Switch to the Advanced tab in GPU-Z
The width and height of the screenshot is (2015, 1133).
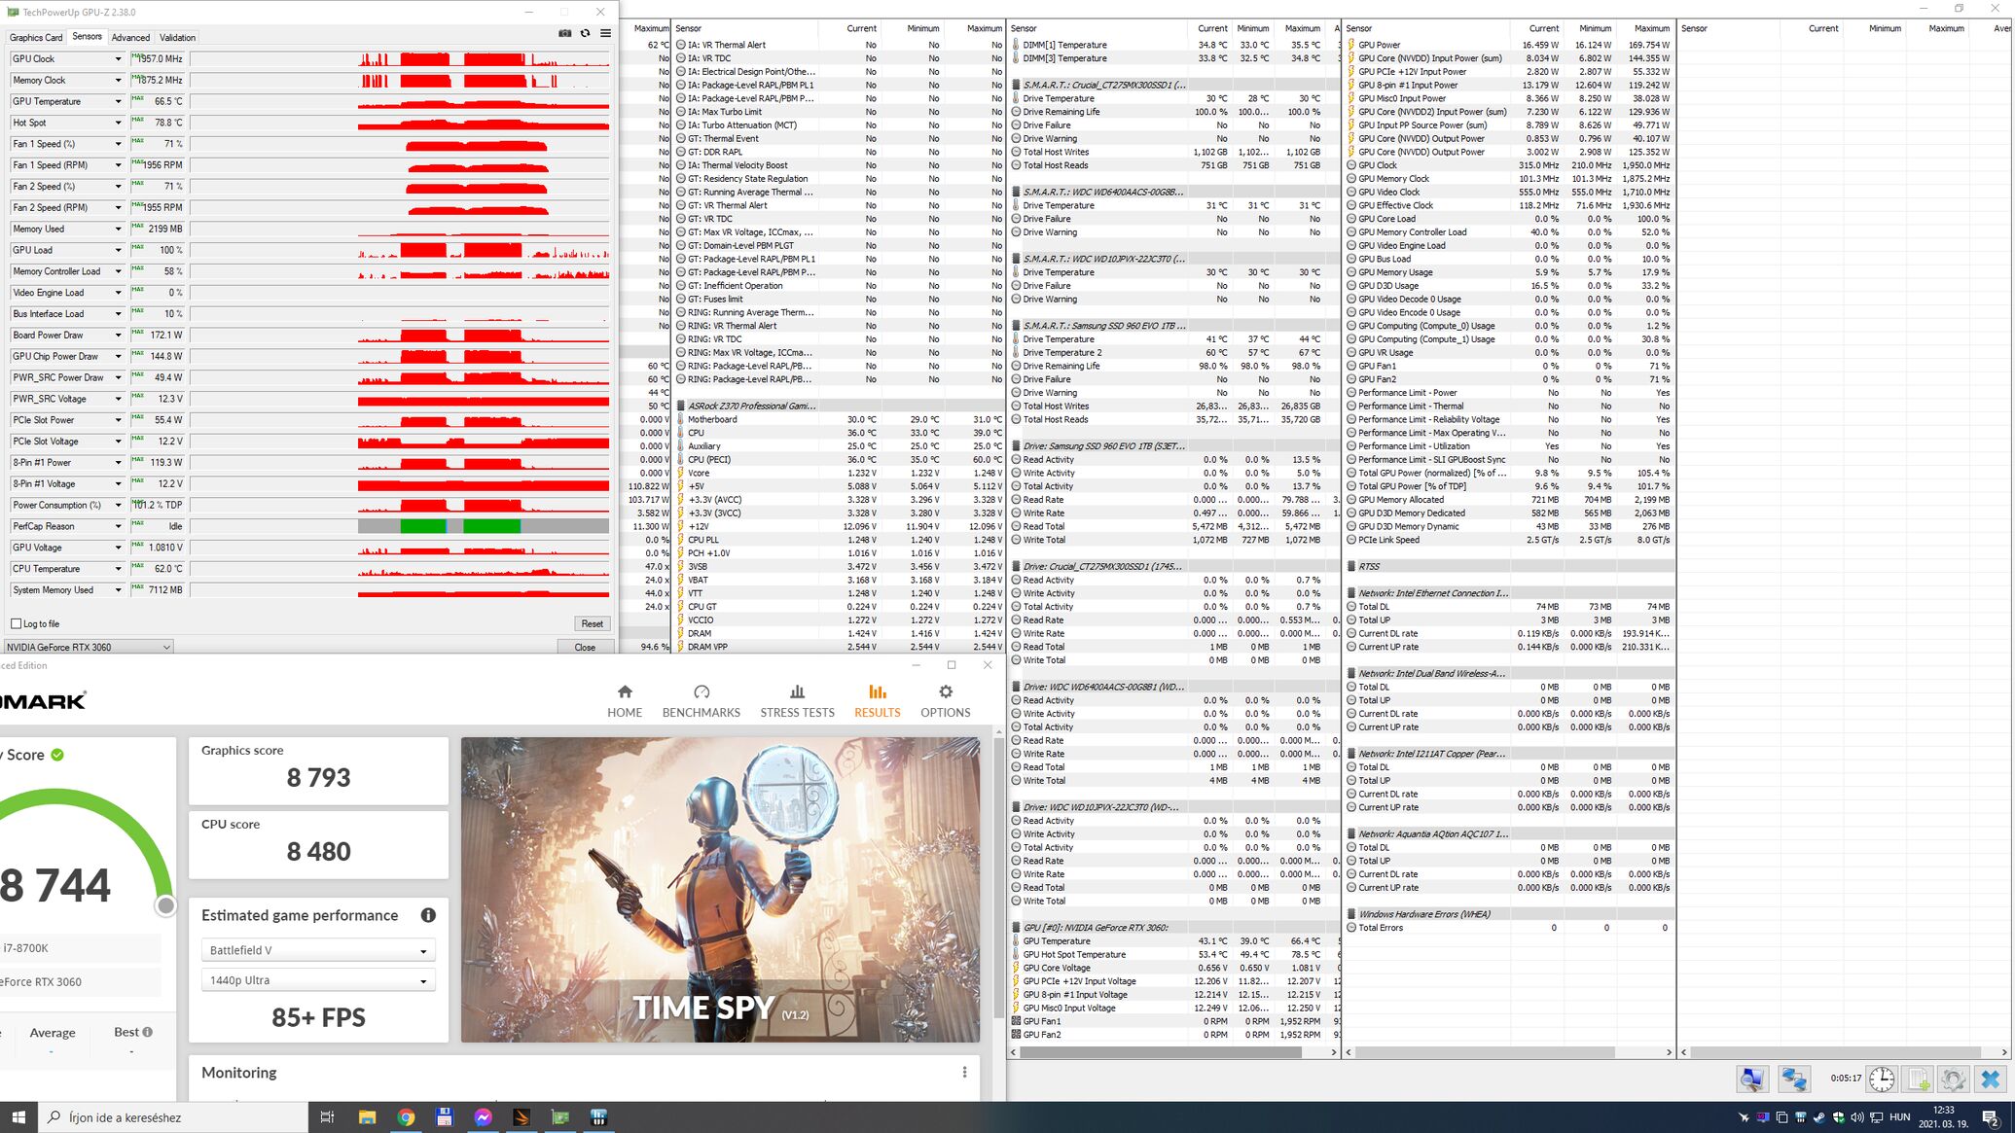click(130, 37)
